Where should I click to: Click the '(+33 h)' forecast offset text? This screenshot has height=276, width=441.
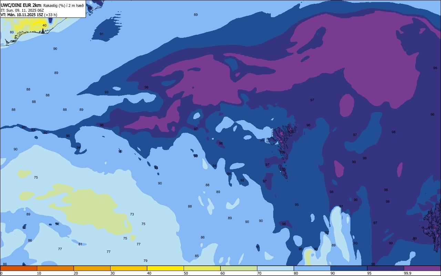pos(51,15)
